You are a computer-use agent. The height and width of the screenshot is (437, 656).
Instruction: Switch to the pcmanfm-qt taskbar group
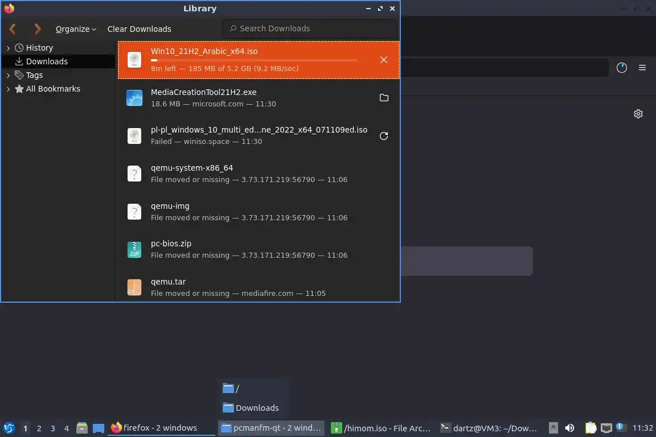point(271,428)
